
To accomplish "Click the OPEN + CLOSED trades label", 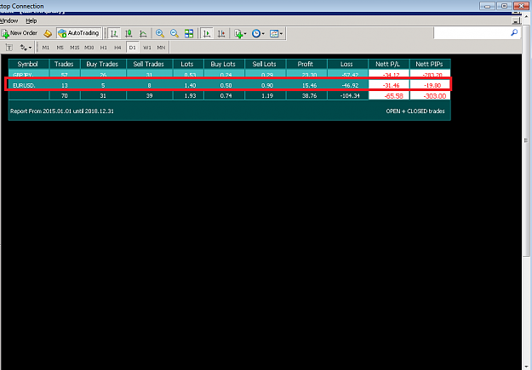I will (415, 111).
